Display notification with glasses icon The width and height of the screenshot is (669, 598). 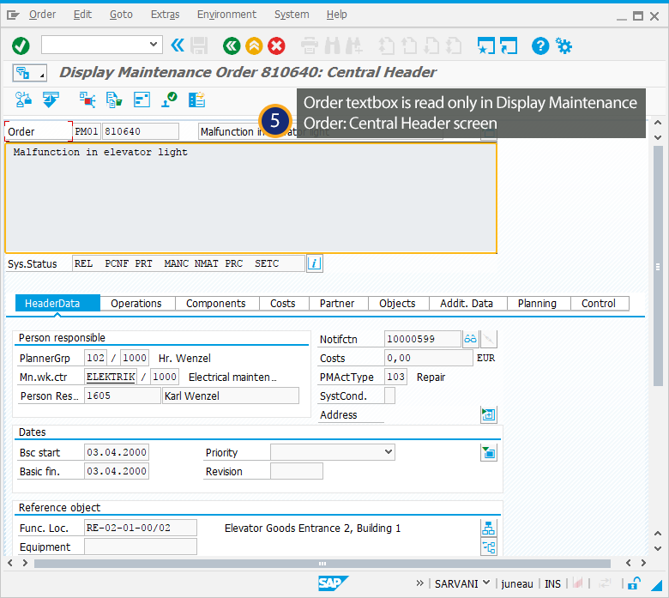click(x=471, y=340)
